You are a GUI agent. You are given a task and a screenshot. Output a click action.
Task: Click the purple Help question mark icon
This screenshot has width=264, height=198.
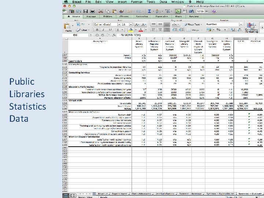point(214,11)
